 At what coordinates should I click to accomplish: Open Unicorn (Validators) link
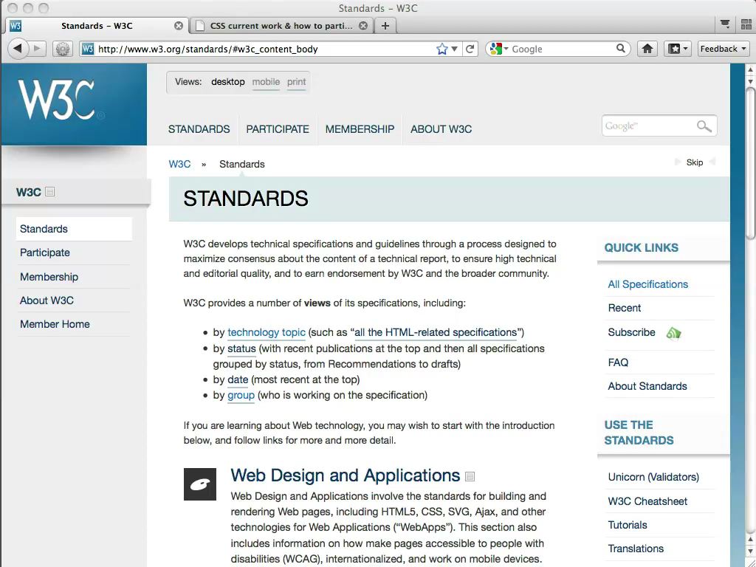653,477
